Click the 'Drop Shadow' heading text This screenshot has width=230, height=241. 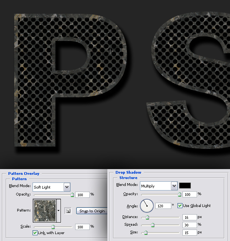[x=128, y=172]
